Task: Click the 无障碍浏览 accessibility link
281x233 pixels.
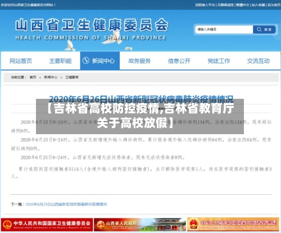Action: [x=225, y=5]
